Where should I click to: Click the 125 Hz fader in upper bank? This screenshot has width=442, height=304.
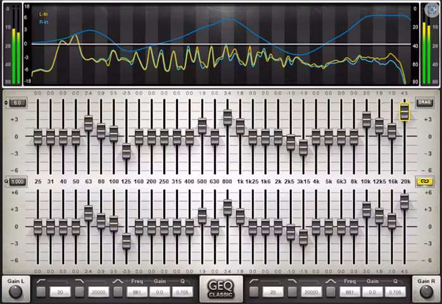click(126, 151)
